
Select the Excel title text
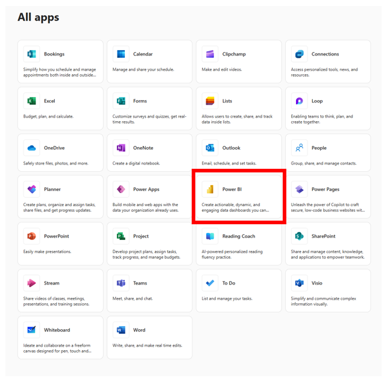(x=49, y=101)
